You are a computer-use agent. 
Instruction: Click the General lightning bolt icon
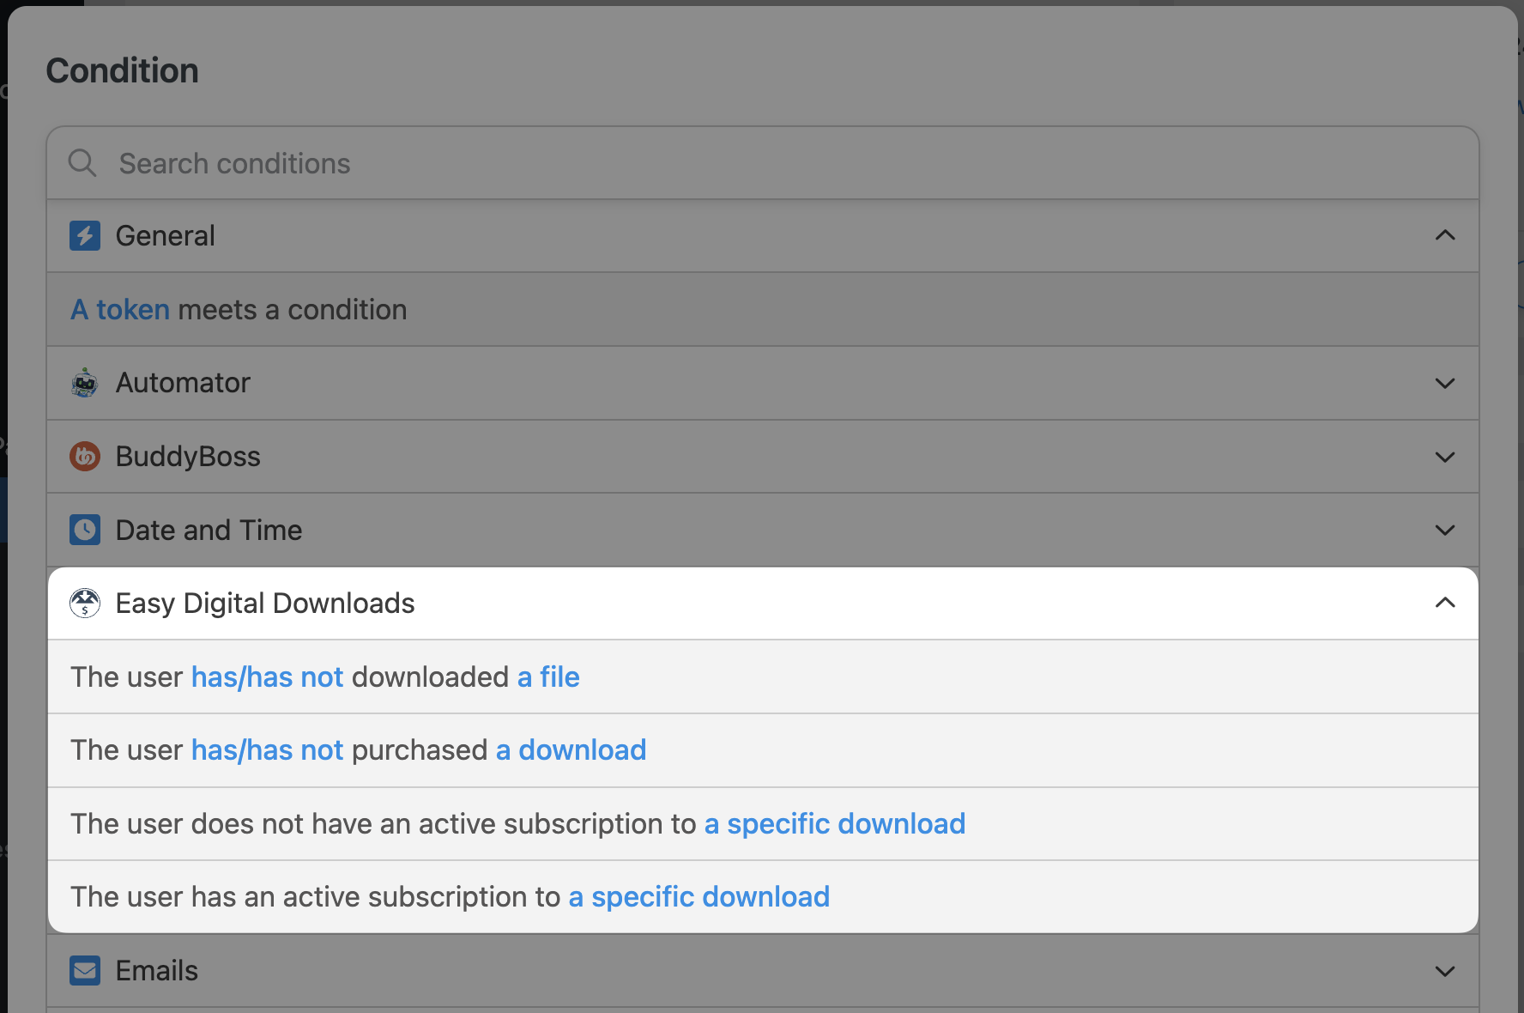click(x=85, y=235)
